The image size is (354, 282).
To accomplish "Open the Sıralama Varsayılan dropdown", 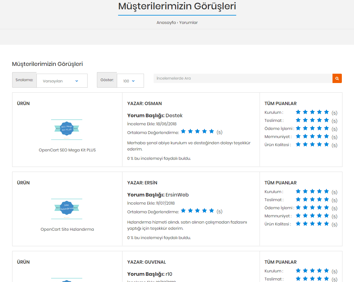I will tap(62, 81).
